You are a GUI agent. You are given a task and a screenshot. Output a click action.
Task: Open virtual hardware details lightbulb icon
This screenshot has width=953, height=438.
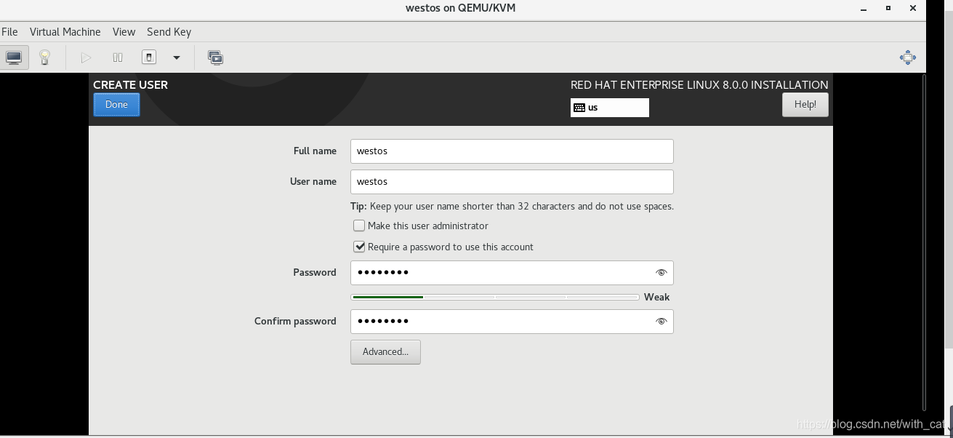click(44, 57)
